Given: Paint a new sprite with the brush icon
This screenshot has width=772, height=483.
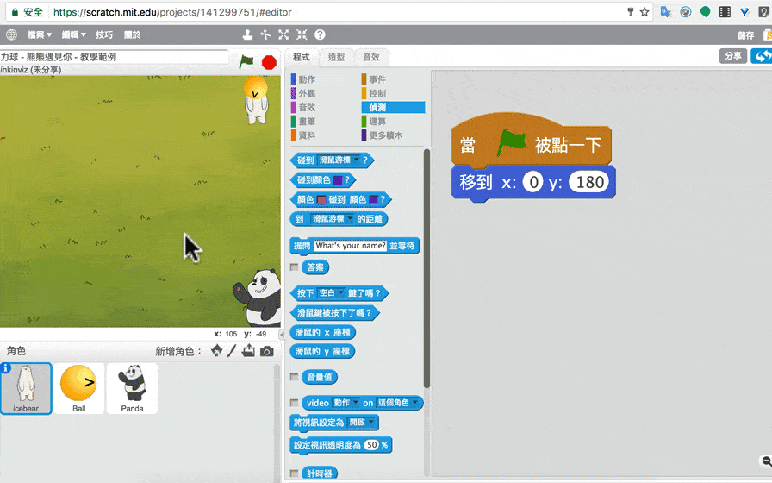Looking at the screenshot, I should tap(232, 350).
